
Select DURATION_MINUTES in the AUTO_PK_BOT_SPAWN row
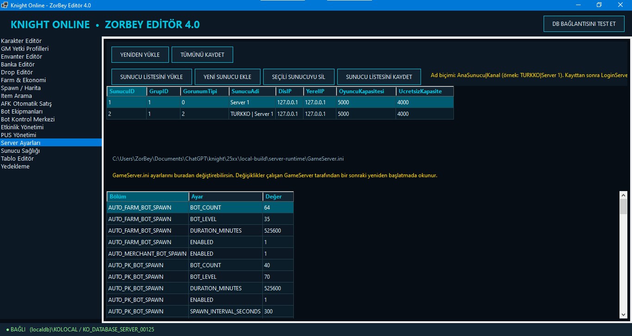[x=225, y=288]
